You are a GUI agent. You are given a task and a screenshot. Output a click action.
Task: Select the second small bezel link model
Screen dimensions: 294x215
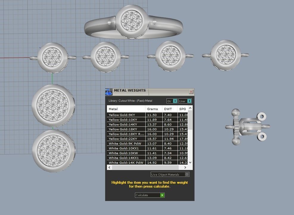[x=105, y=57]
